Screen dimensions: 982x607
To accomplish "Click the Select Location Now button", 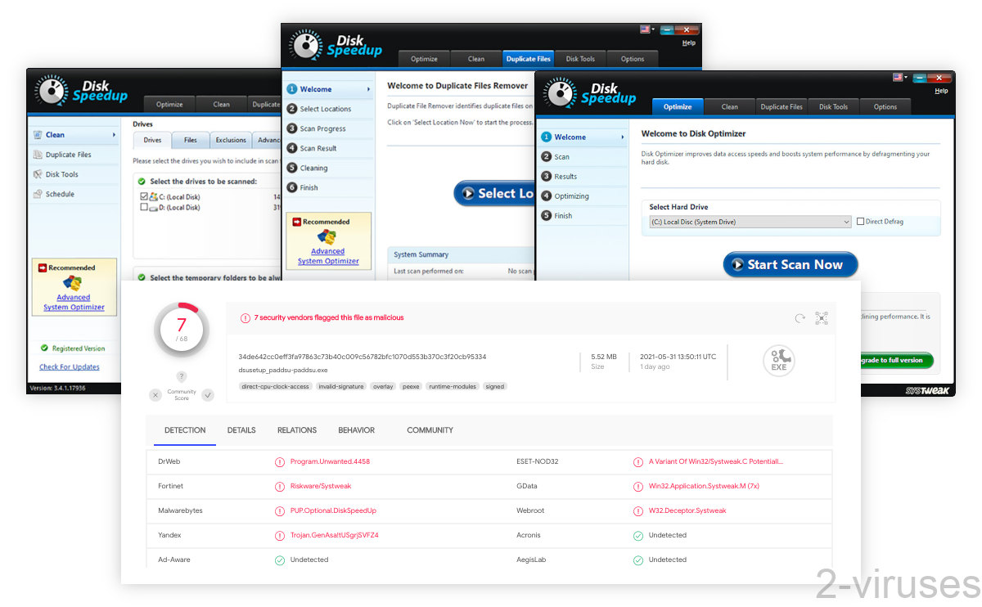I will click(x=495, y=194).
